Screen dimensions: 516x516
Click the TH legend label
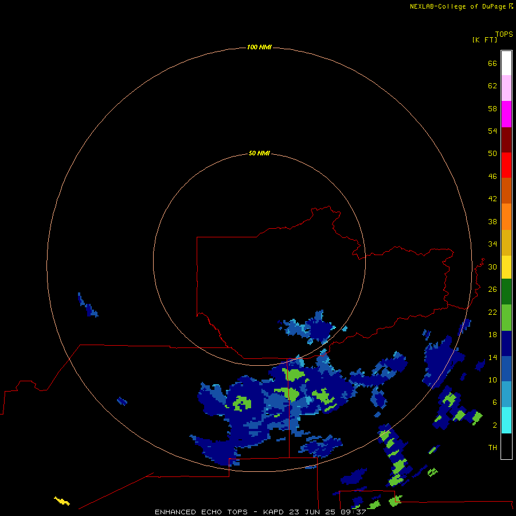pos(492,447)
